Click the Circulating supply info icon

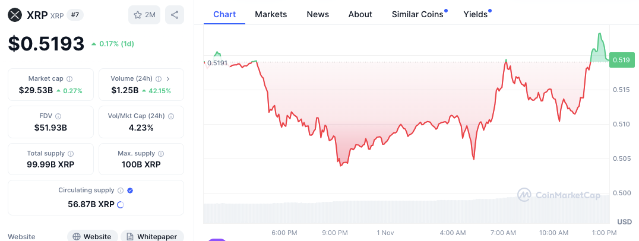coord(120,191)
